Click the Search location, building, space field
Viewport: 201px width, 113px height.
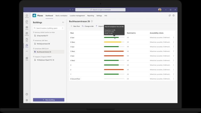[49, 28]
